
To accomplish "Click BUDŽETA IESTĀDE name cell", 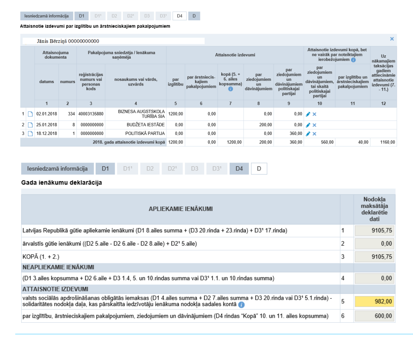I will 136,125.
